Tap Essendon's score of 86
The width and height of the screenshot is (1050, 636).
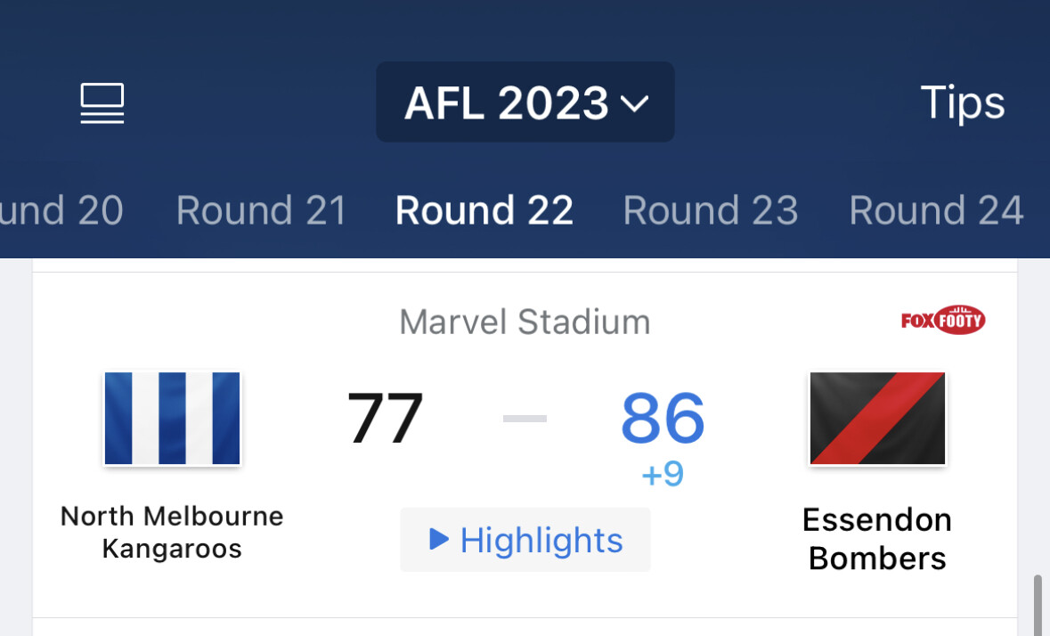(x=663, y=419)
